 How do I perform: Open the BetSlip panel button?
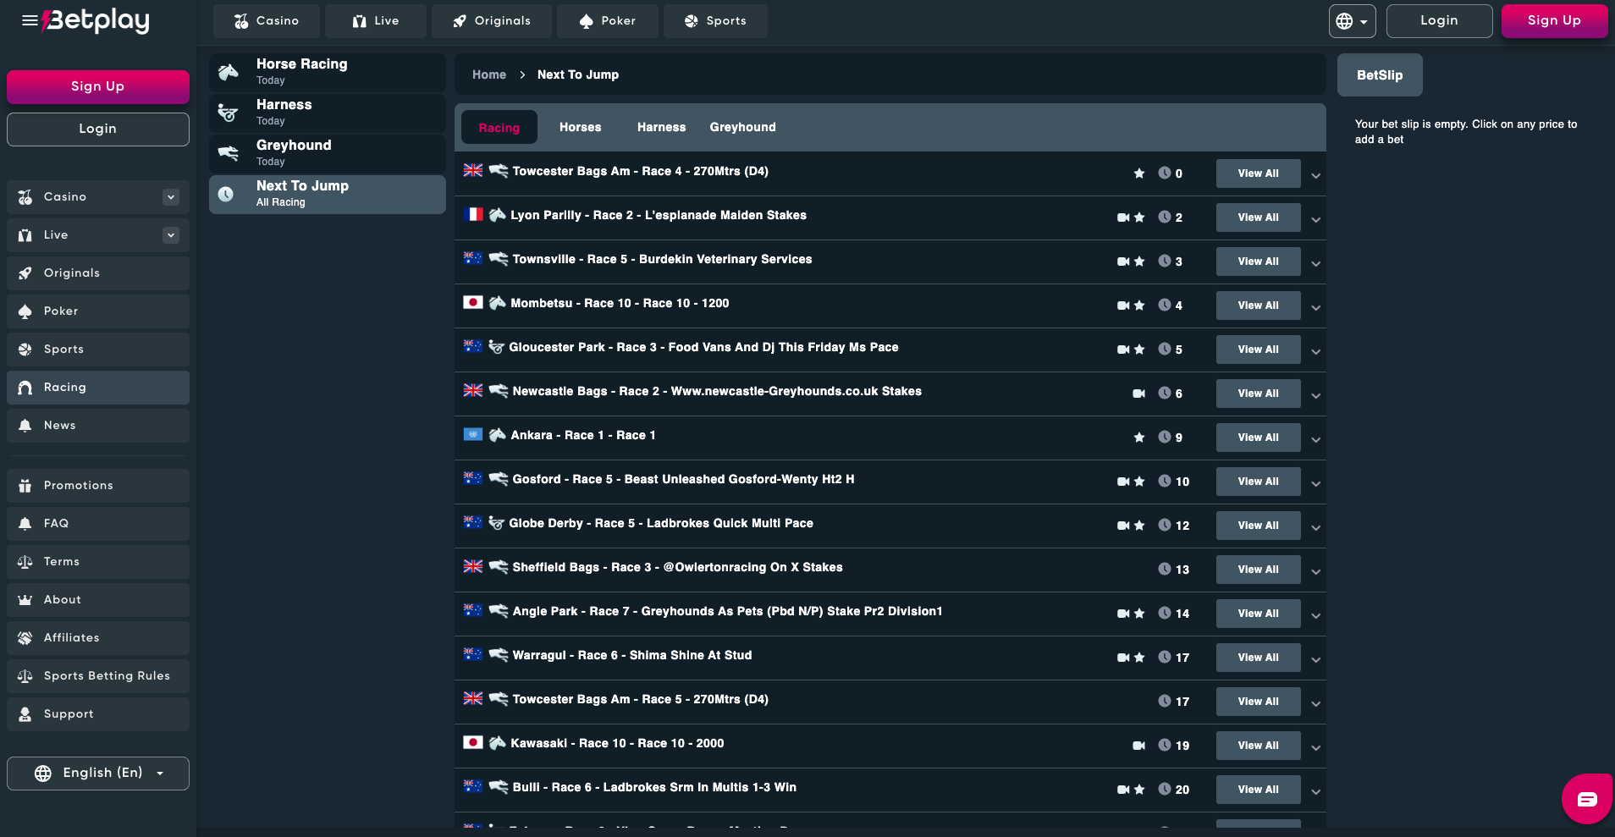(x=1380, y=75)
